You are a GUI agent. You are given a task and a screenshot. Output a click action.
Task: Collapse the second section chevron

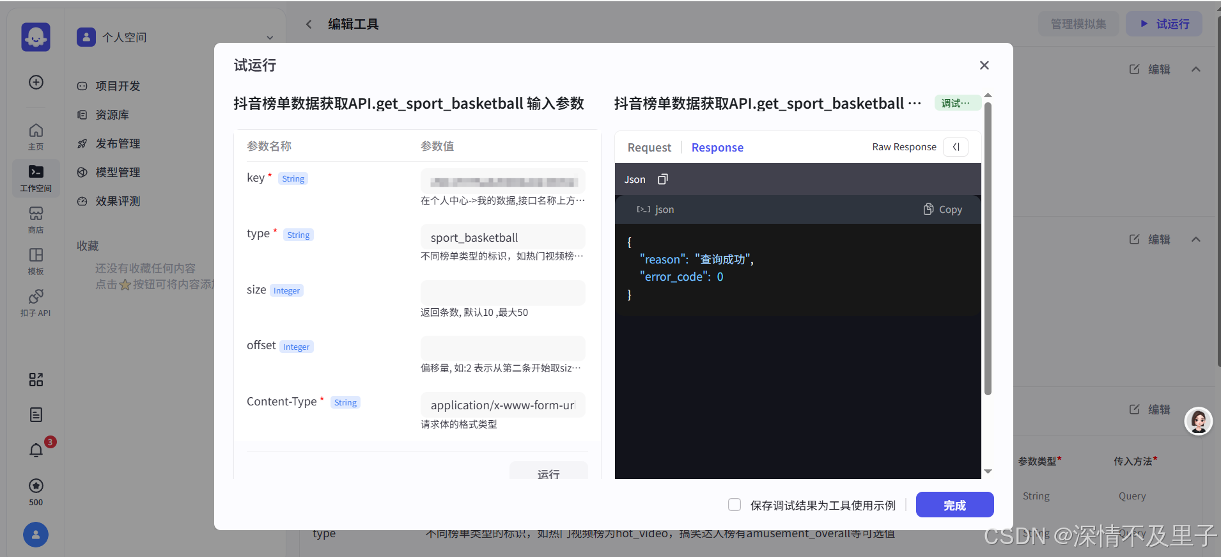pos(1196,239)
